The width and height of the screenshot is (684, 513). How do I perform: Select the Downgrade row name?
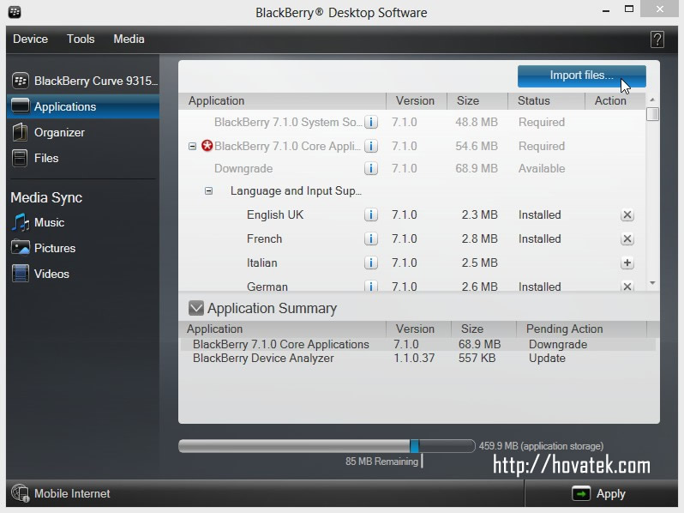(243, 168)
